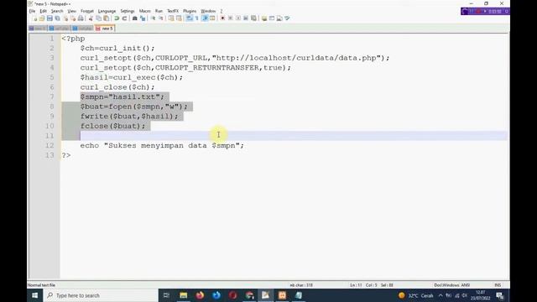Open the Run menu
The image size is (537, 302).
(x=159, y=11)
